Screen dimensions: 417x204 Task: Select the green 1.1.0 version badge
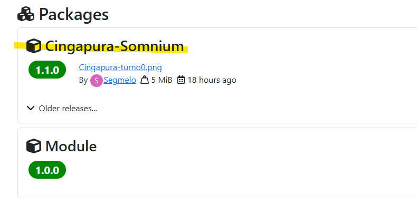pos(47,70)
